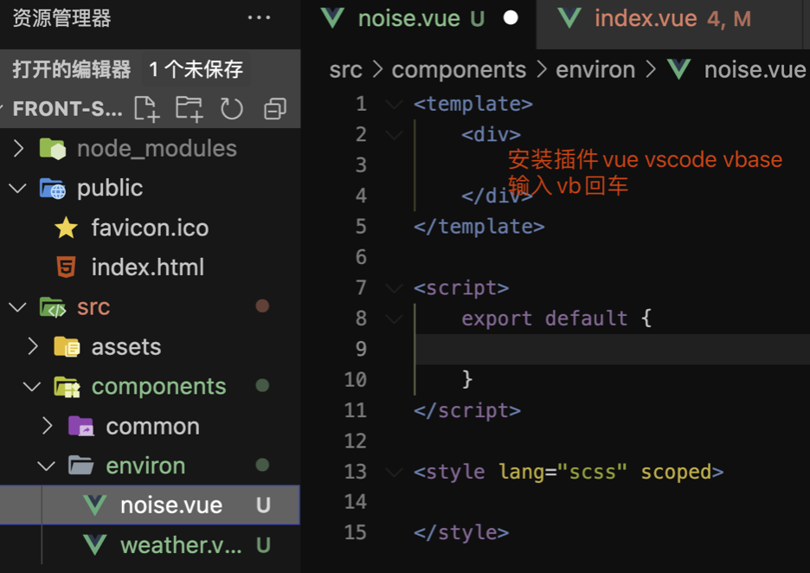Click the closing </script> tag

coord(467,410)
